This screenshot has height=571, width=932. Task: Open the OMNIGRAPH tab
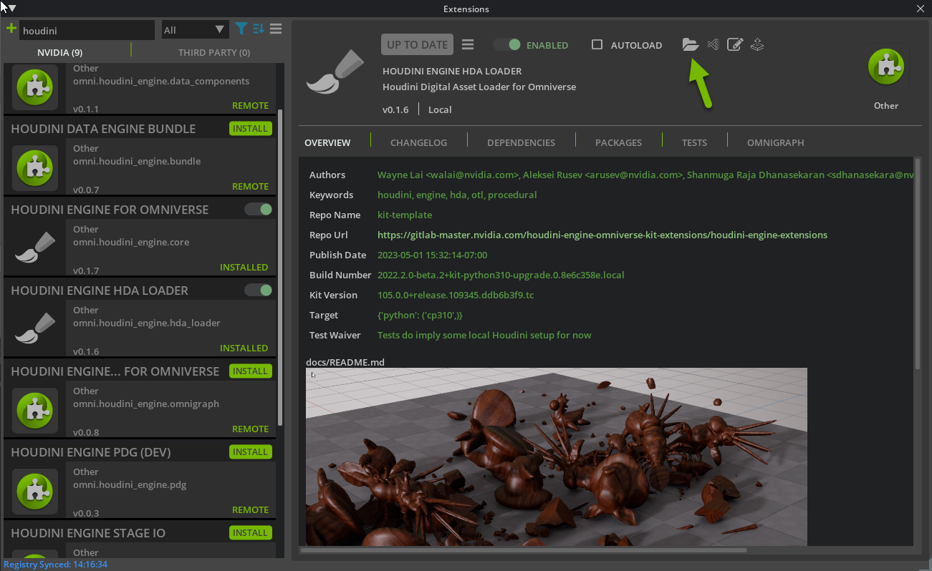click(775, 142)
